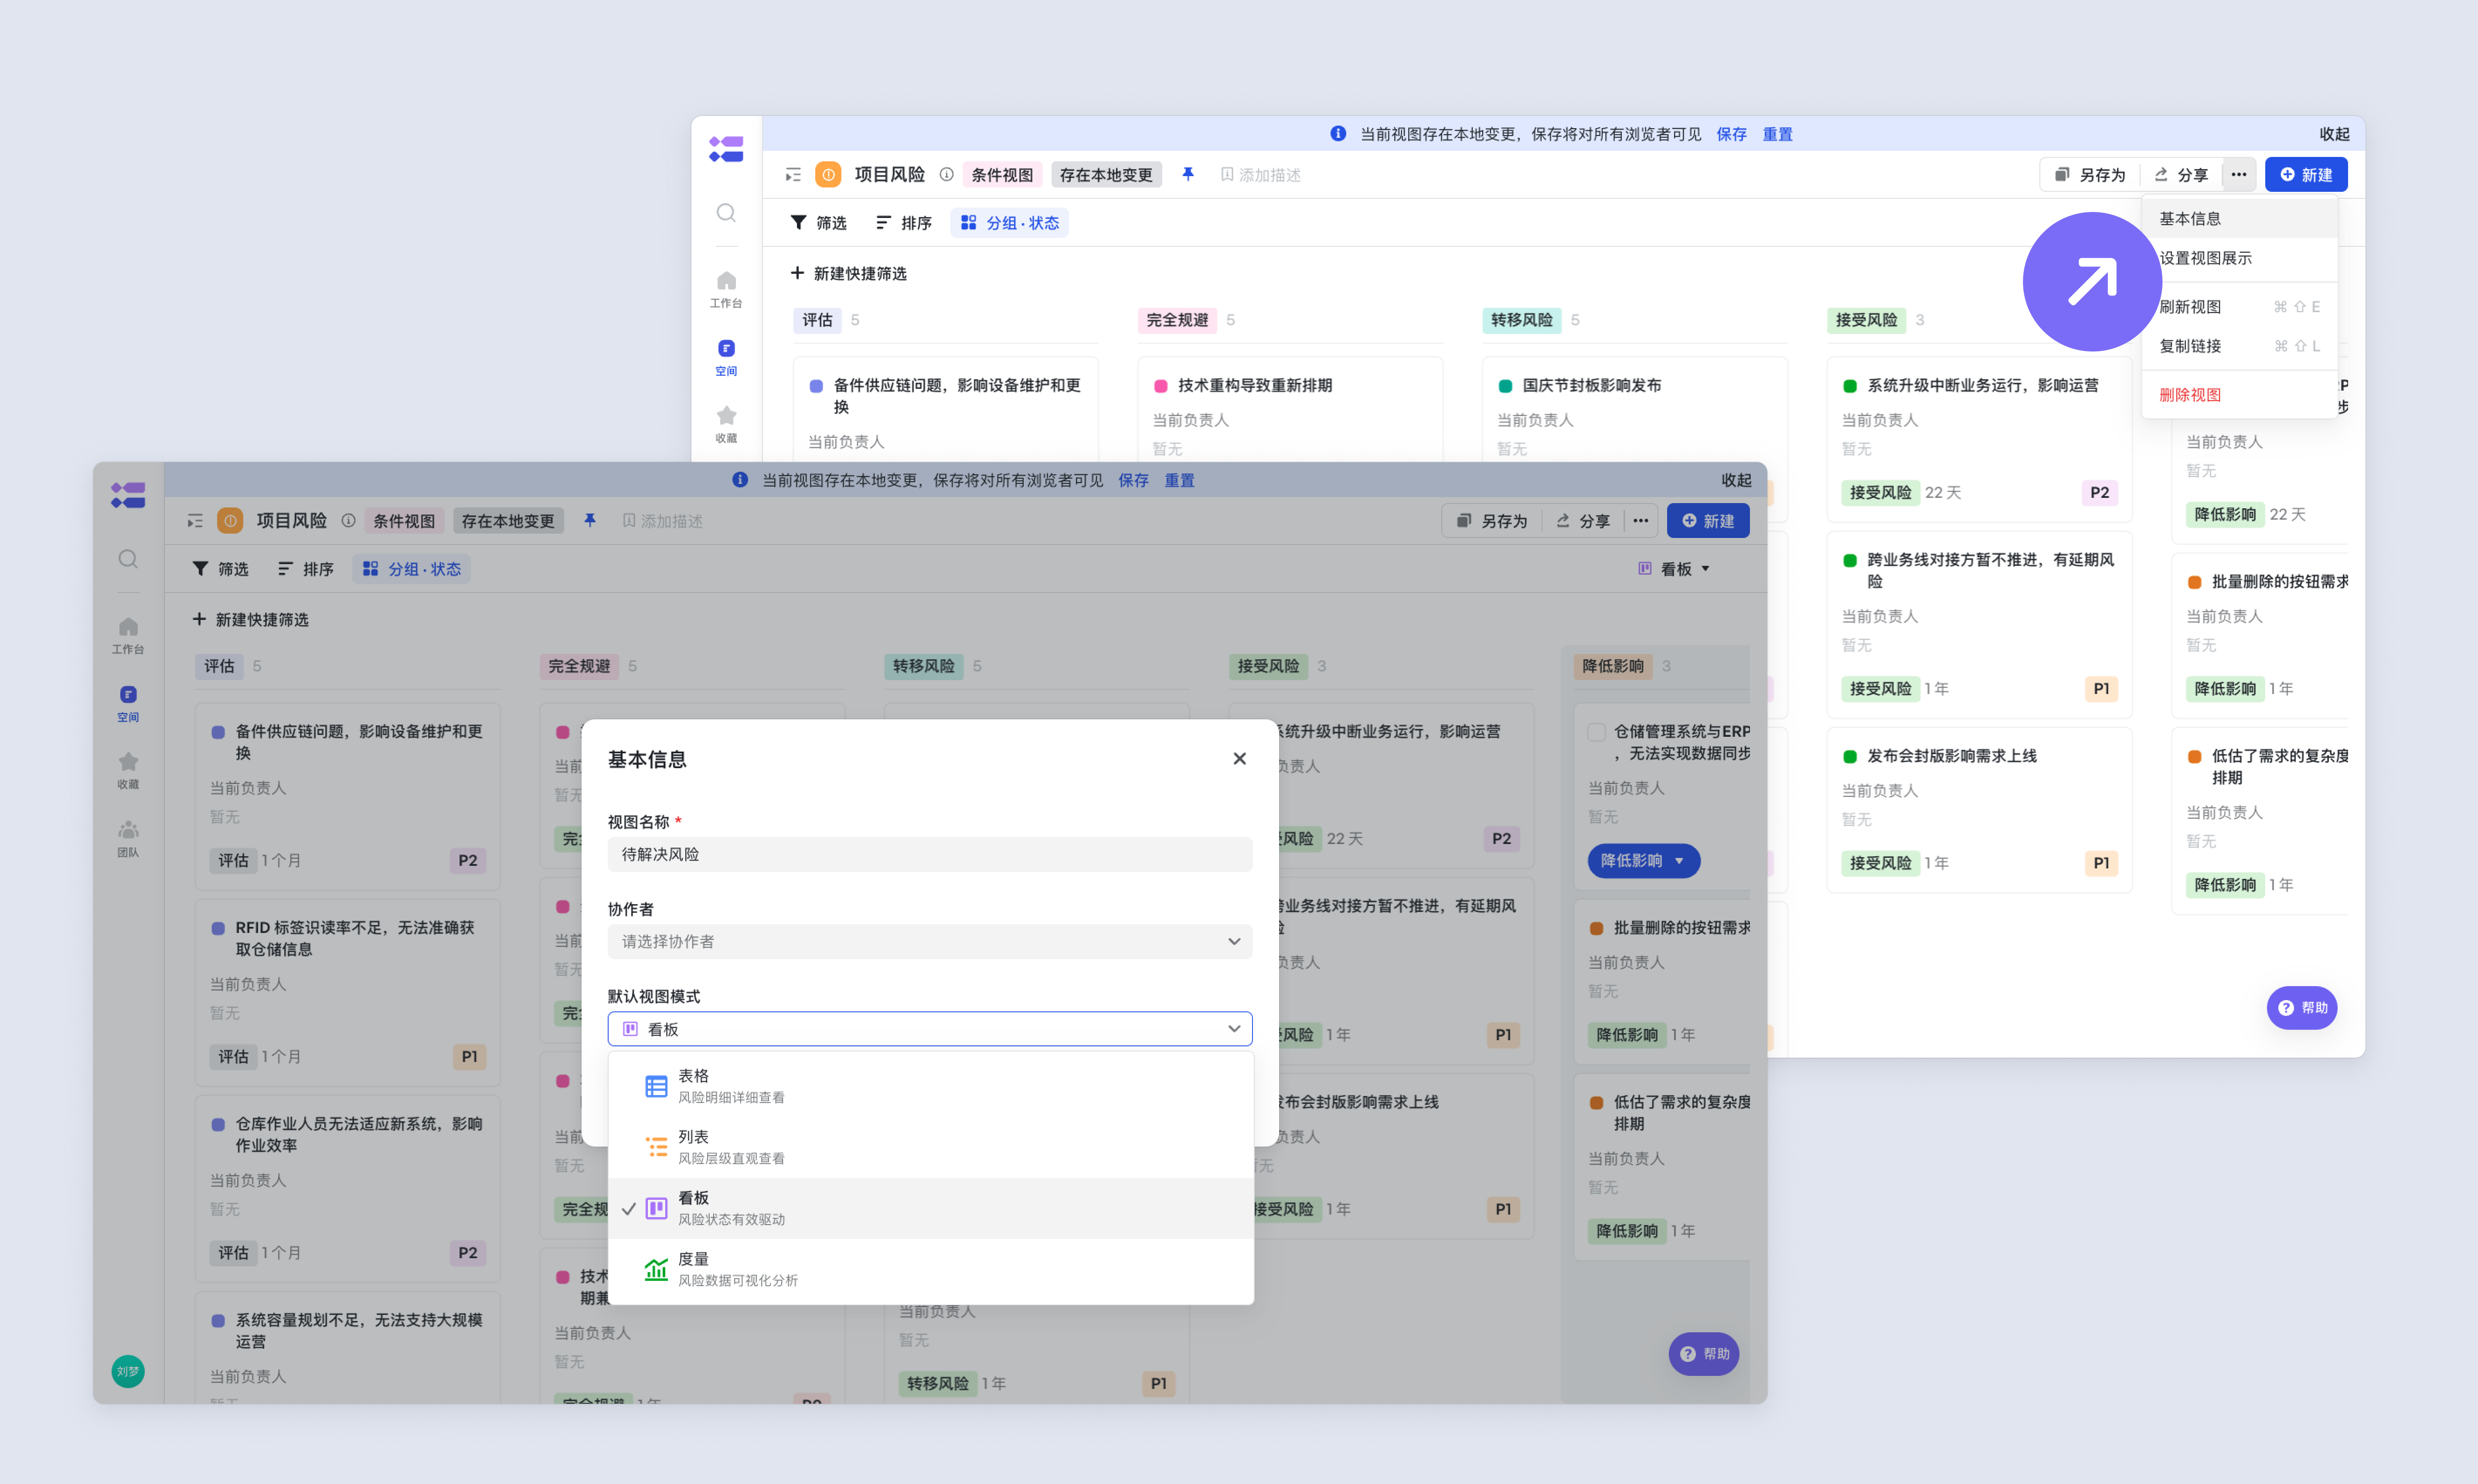The width and height of the screenshot is (2478, 1484).
Task: Close the 基本信息 dialog
Action: click(1239, 759)
